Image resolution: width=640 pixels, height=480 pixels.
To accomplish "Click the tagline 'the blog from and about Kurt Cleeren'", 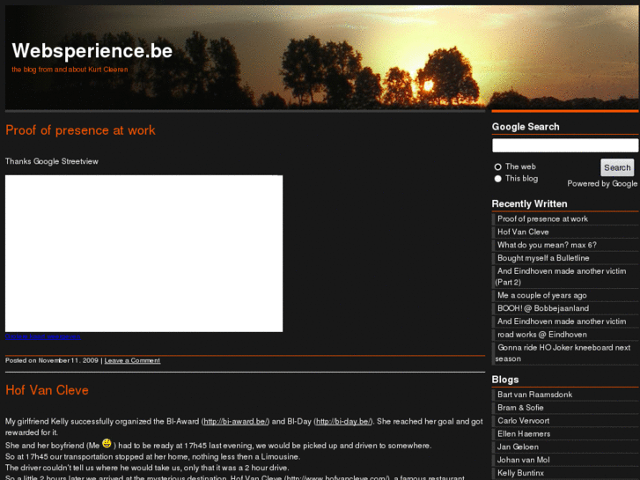I will pos(70,70).
